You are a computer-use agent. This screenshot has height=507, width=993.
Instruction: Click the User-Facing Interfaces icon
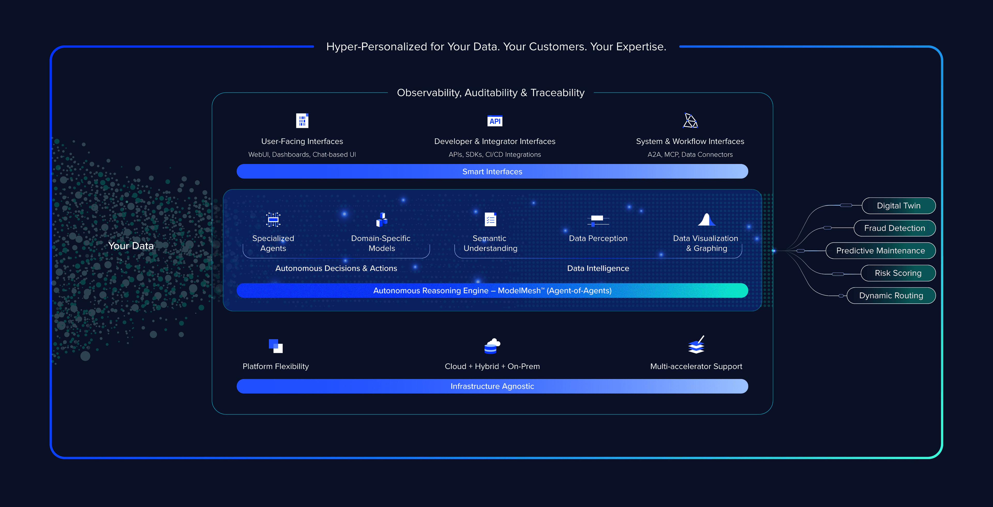[x=302, y=121]
